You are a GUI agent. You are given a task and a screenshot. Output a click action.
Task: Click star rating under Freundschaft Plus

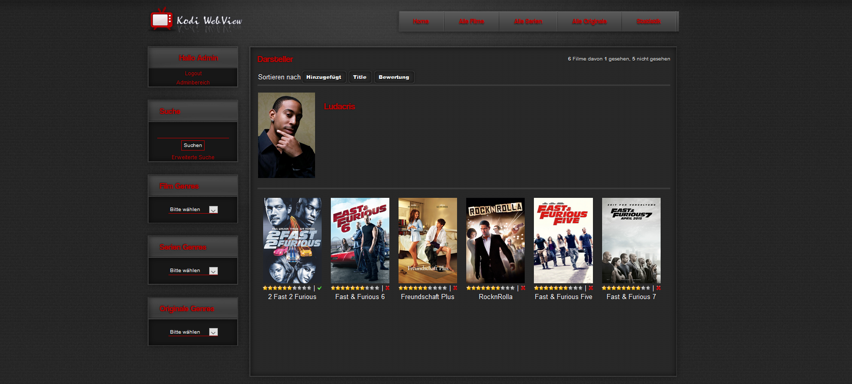[422, 288]
